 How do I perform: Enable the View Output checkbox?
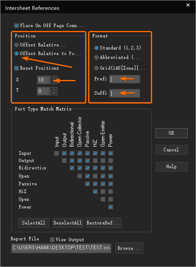click(x=52, y=240)
